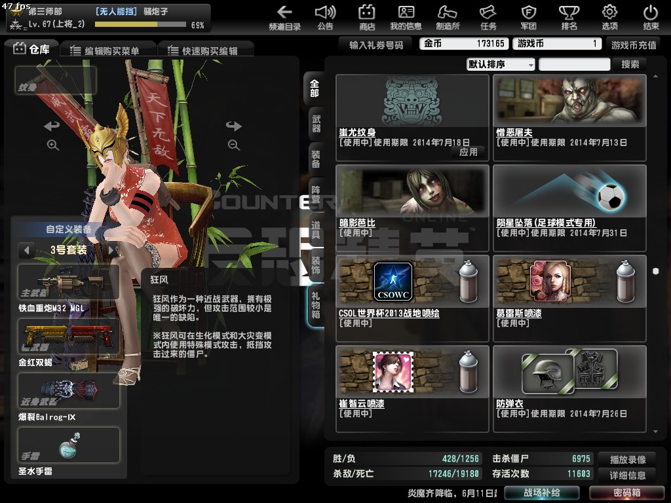Select the 武器 category tab
This screenshot has height=503, width=671.
[x=316, y=124]
